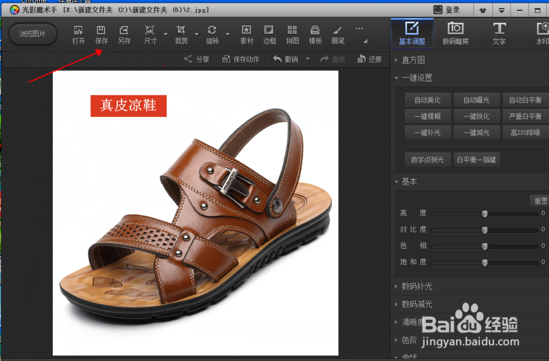Select the 画笔 brush tool
The image size is (549, 361).
[x=338, y=35]
